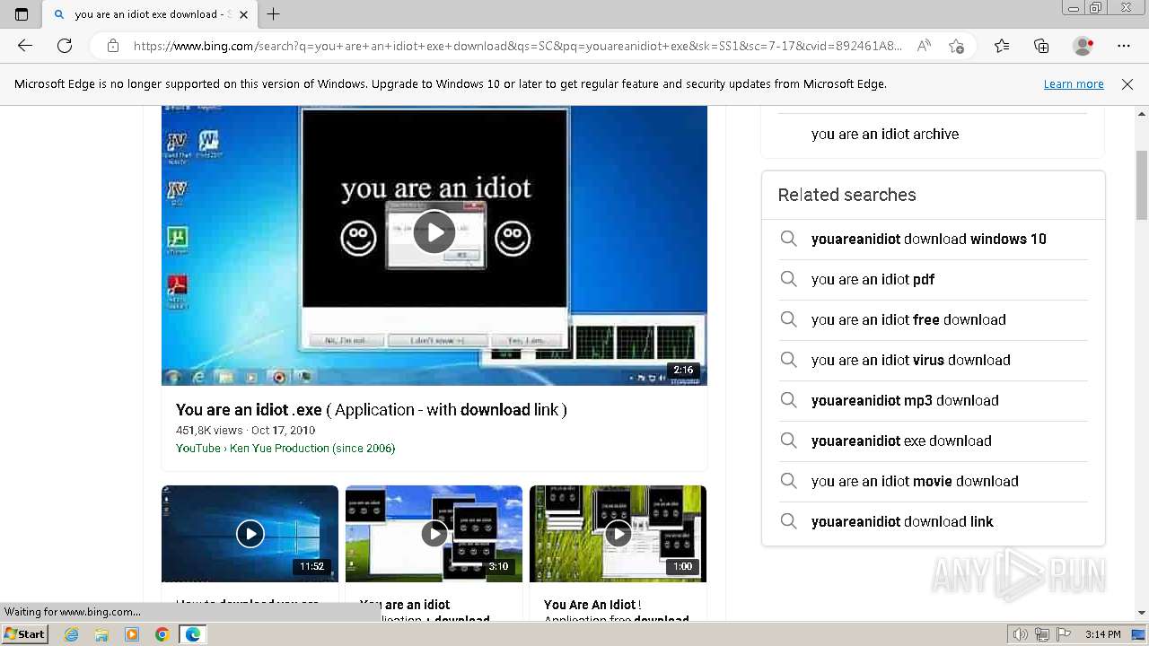Search 'youareanidiot exe download'
1149x646 pixels.
tap(901, 441)
